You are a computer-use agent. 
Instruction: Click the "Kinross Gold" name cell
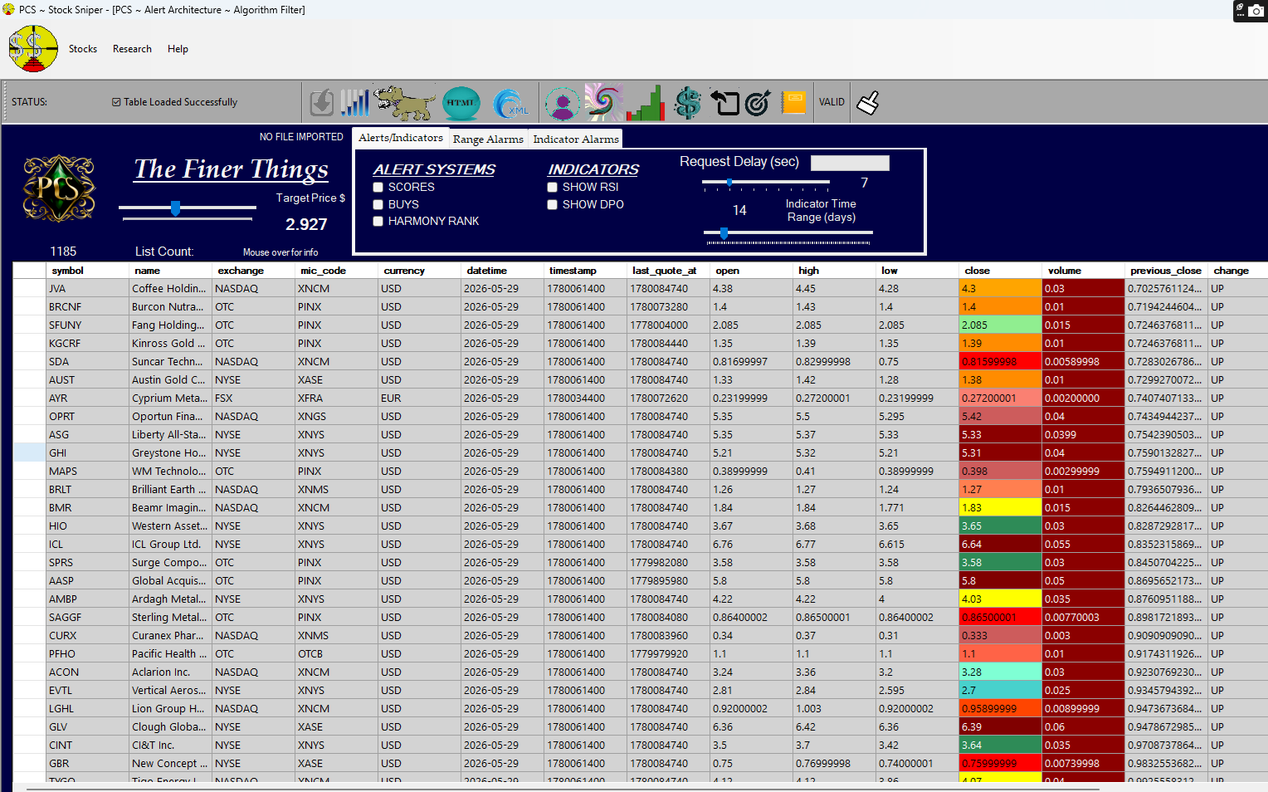171,344
